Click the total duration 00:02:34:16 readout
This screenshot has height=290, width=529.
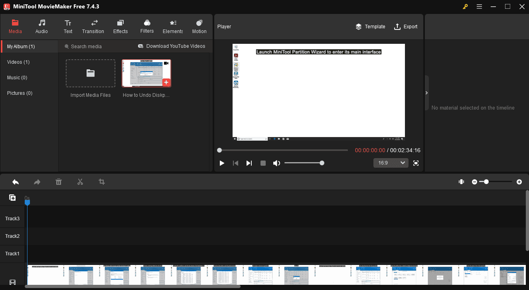tap(405, 151)
